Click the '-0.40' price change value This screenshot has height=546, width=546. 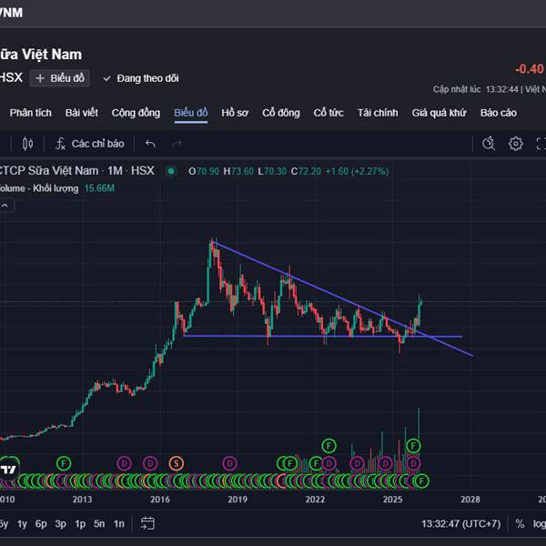[x=529, y=68]
